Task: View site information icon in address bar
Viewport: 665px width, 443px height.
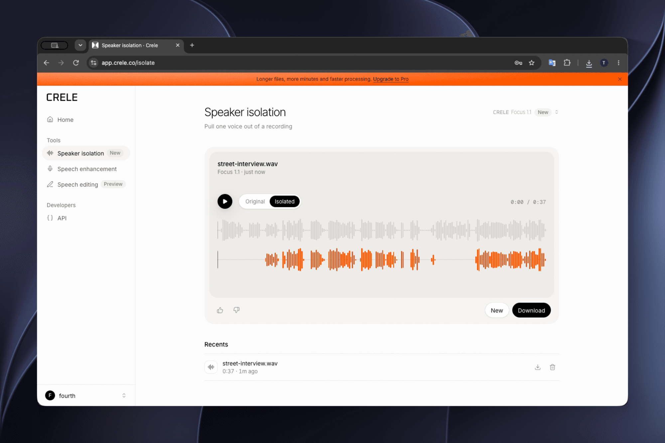Action: click(x=94, y=63)
